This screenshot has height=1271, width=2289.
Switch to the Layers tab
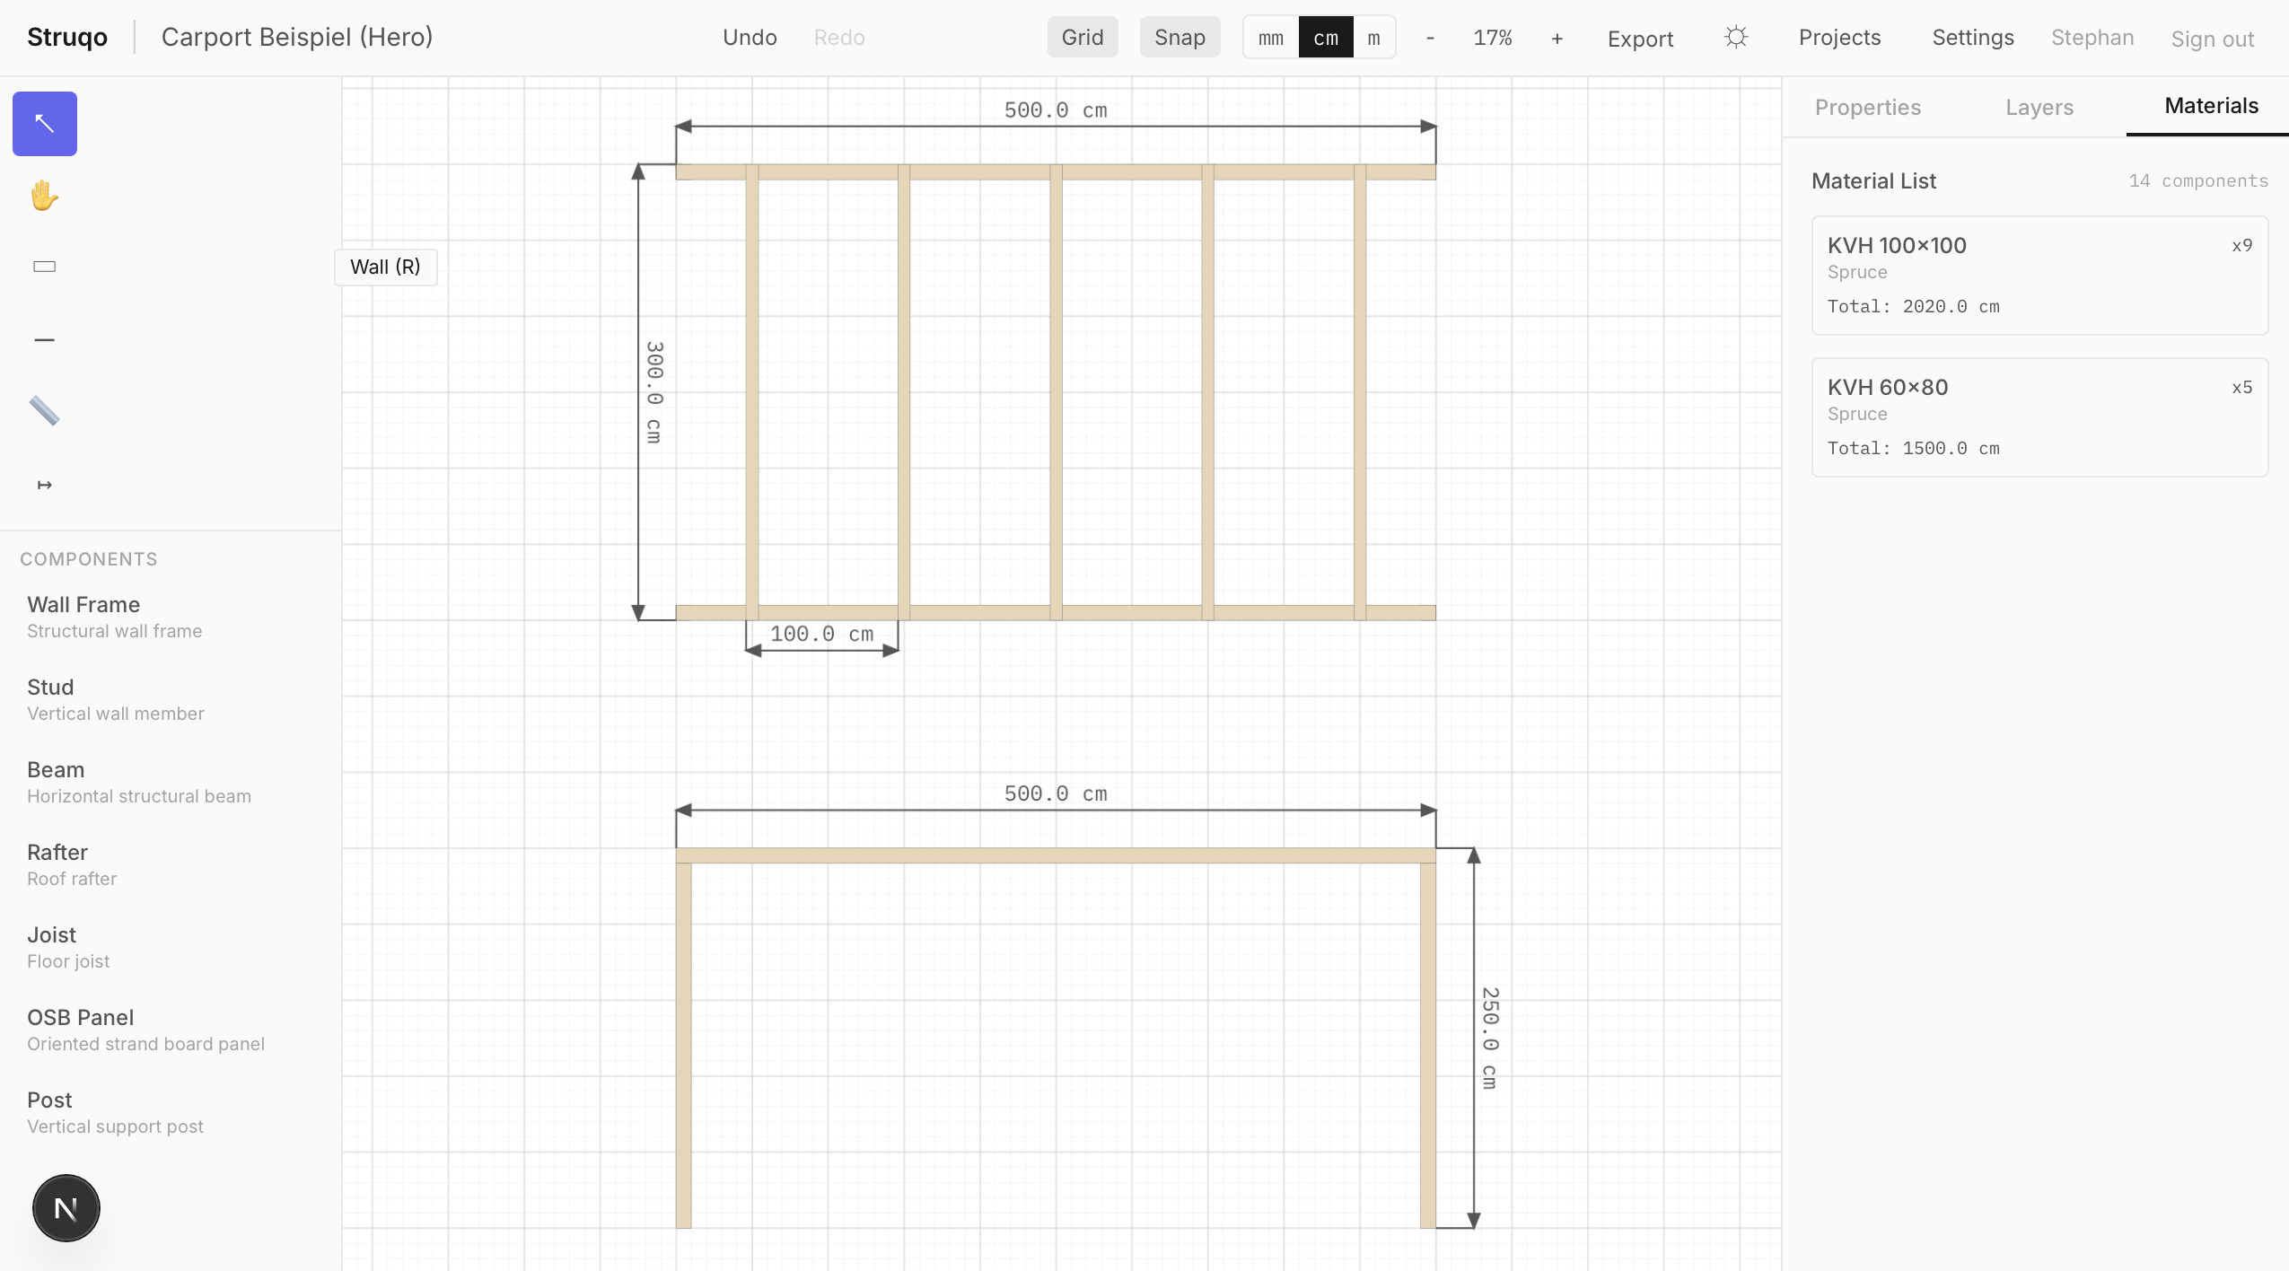(x=2038, y=107)
